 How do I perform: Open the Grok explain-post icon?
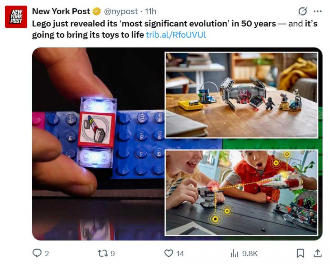(x=303, y=11)
